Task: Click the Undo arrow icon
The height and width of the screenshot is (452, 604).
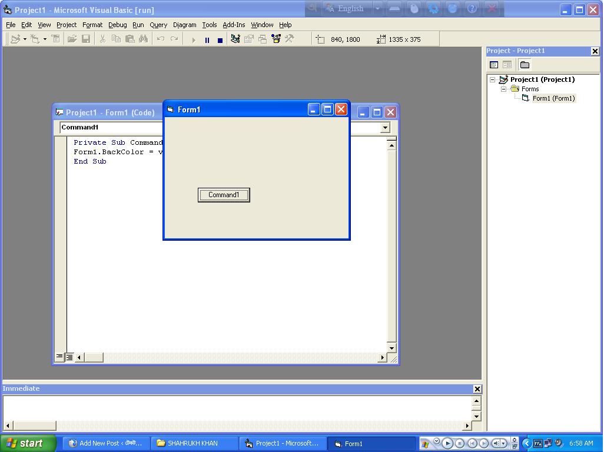Action: (161, 39)
